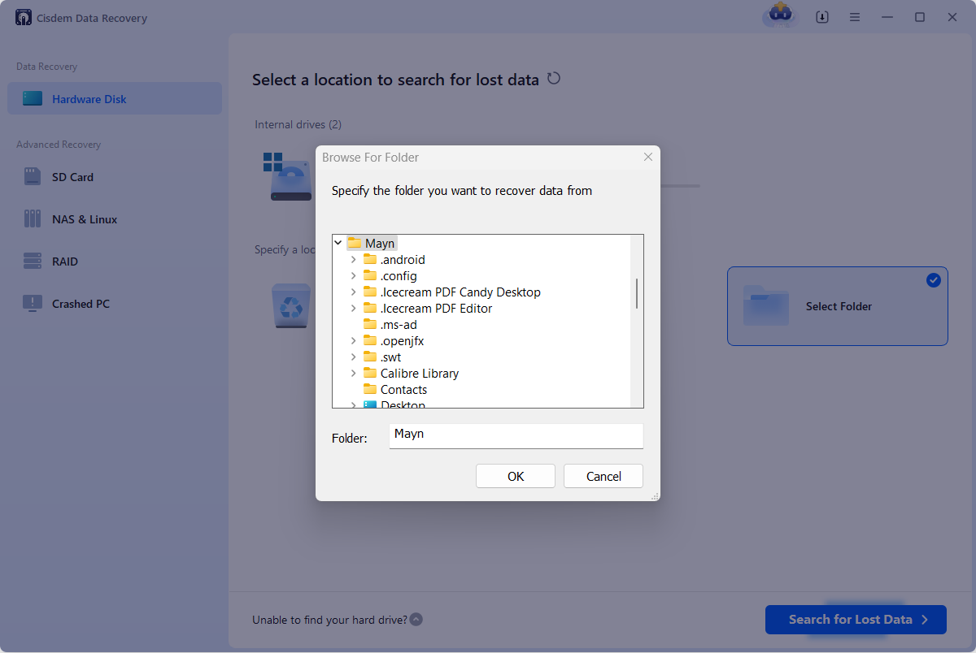Select .Icecream PDF Candy Desktop folder
976x653 pixels.
click(x=460, y=292)
